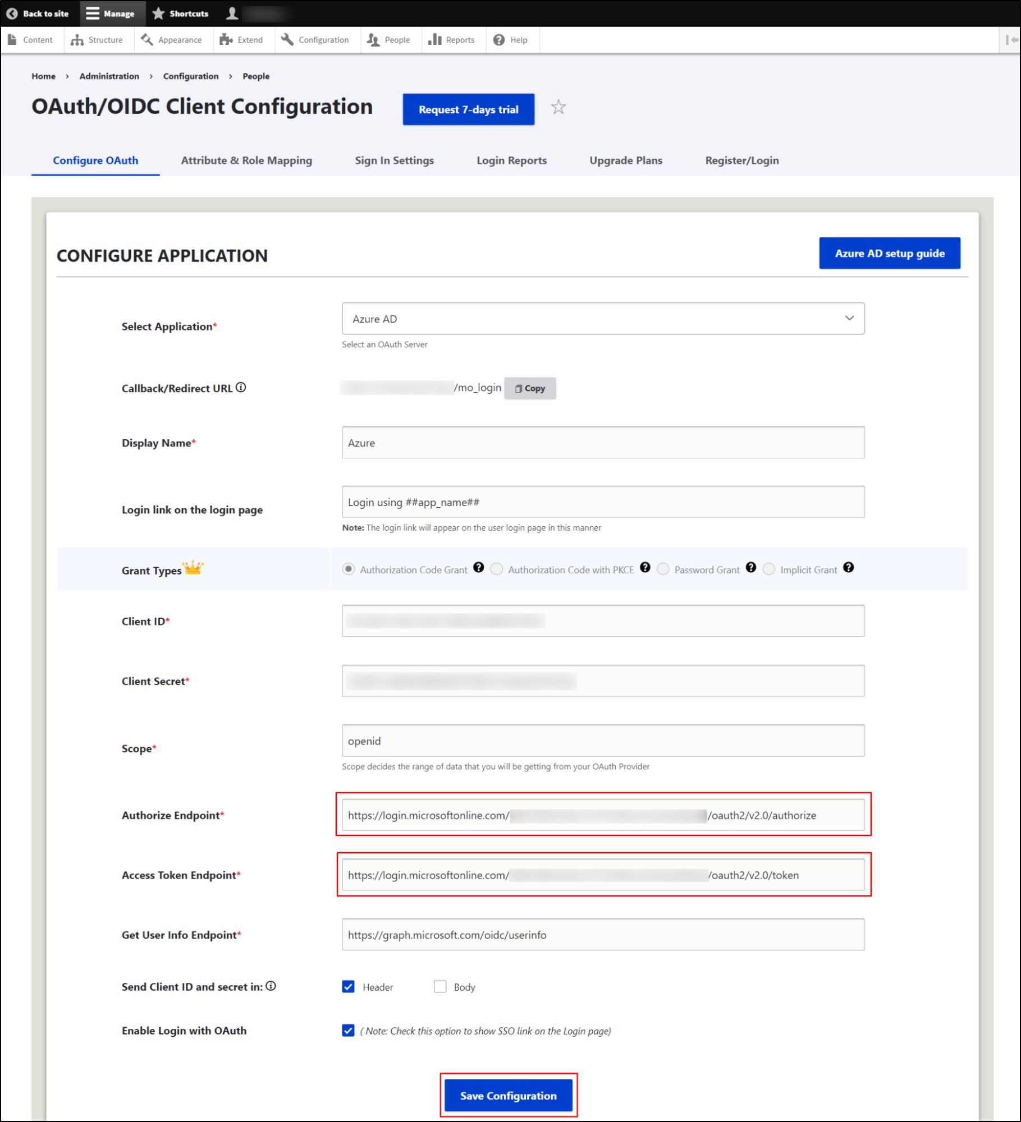Click the Save Configuration button
The width and height of the screenshot is (1021, 1122).
pos(508,1095)
